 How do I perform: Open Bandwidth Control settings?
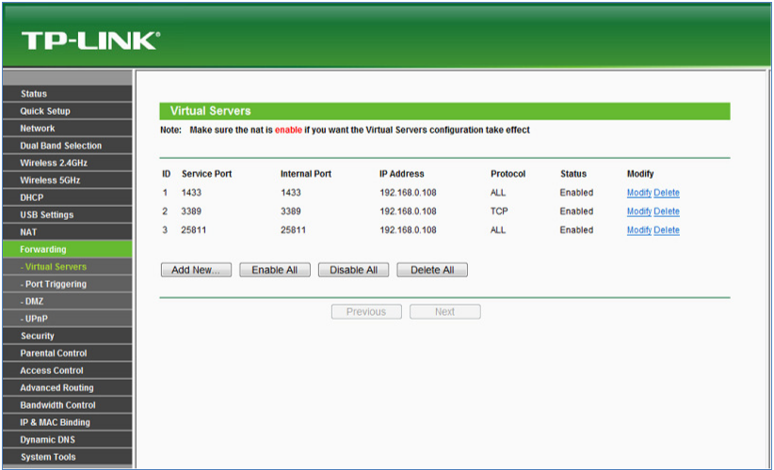pyautogui.click(x=68, y=404)
